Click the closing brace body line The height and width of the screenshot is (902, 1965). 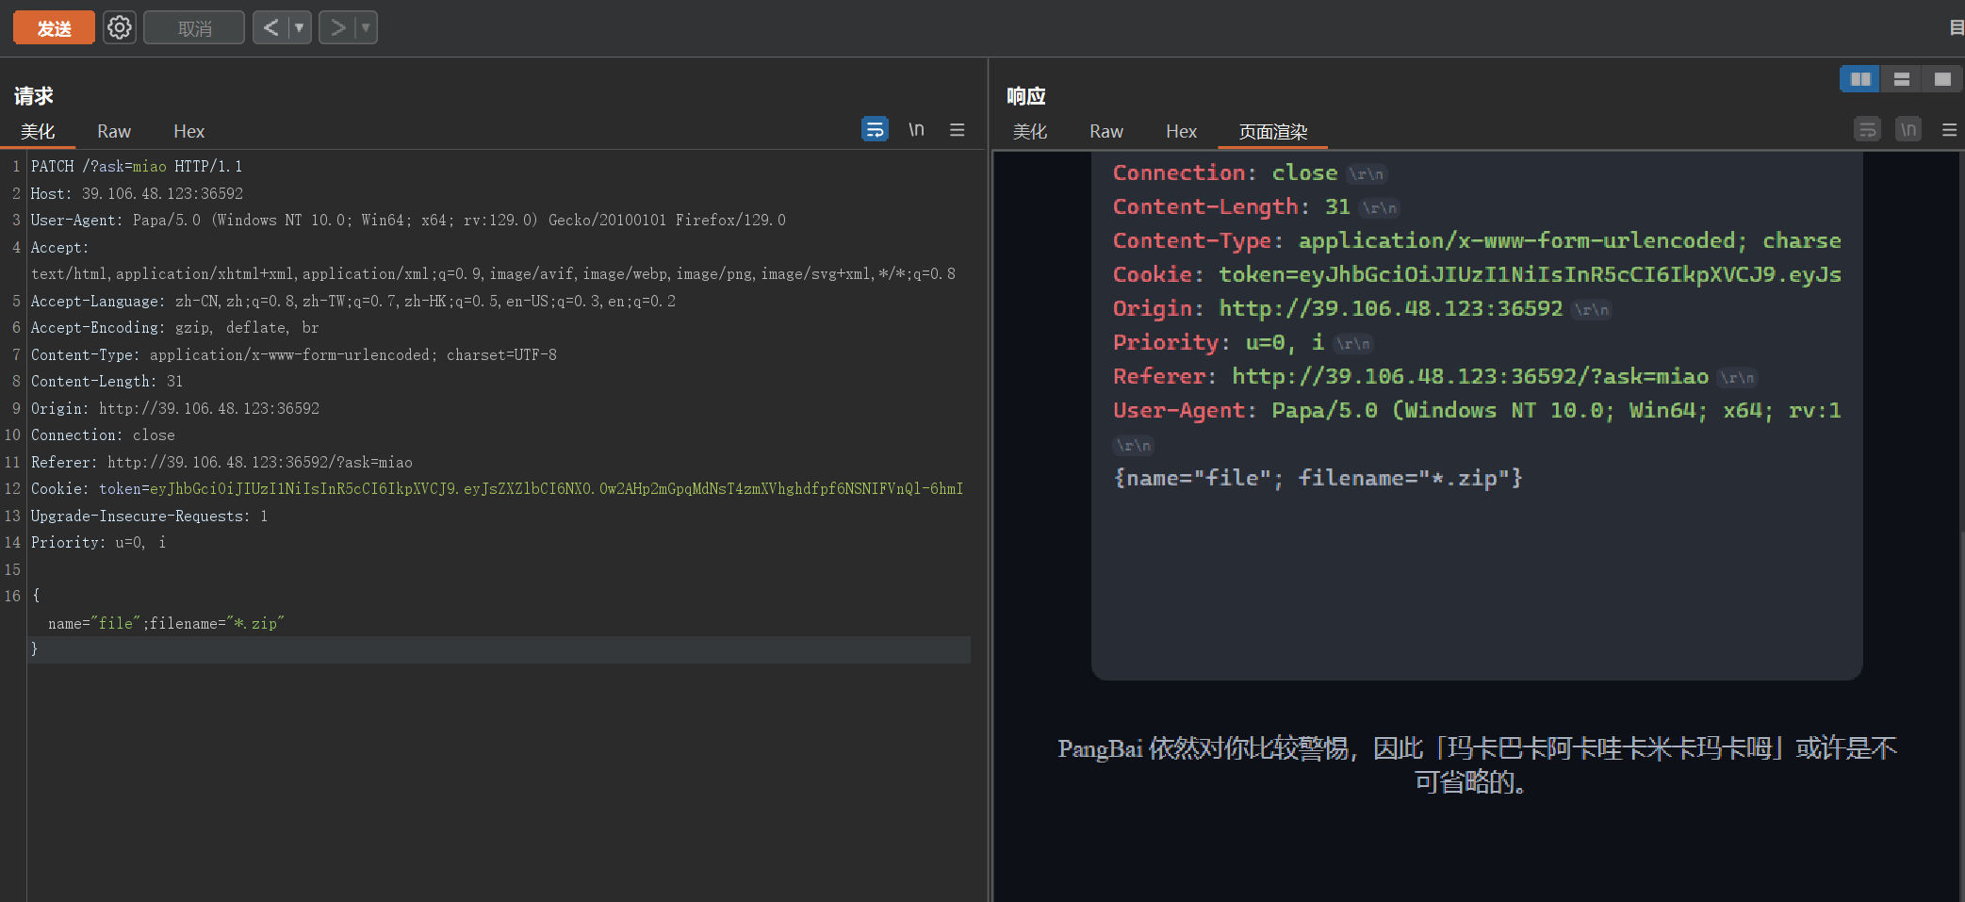(x=35, y=649)
